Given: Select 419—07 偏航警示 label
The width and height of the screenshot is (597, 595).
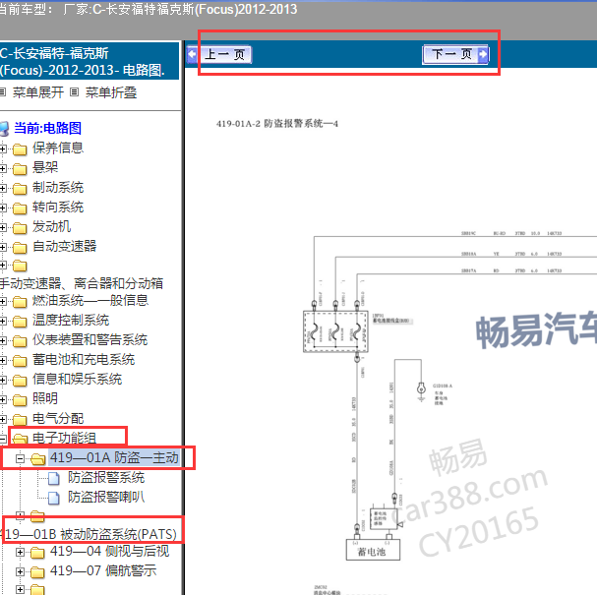Looking at the screenshot, I should (103, 570).
